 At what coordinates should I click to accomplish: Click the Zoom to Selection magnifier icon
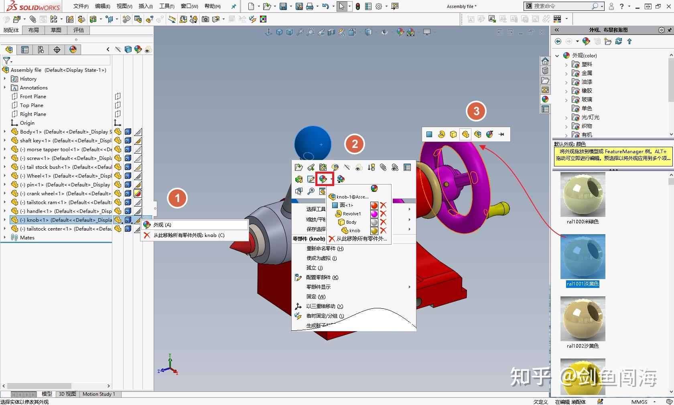pos(311,191)
